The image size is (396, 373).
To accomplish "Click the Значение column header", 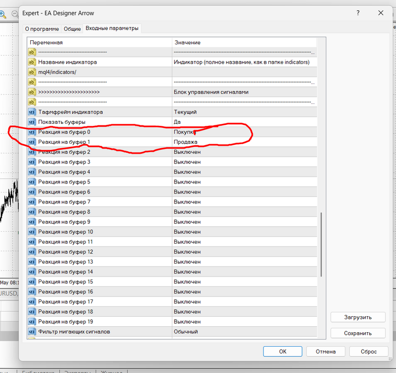I will coord(244,42).
